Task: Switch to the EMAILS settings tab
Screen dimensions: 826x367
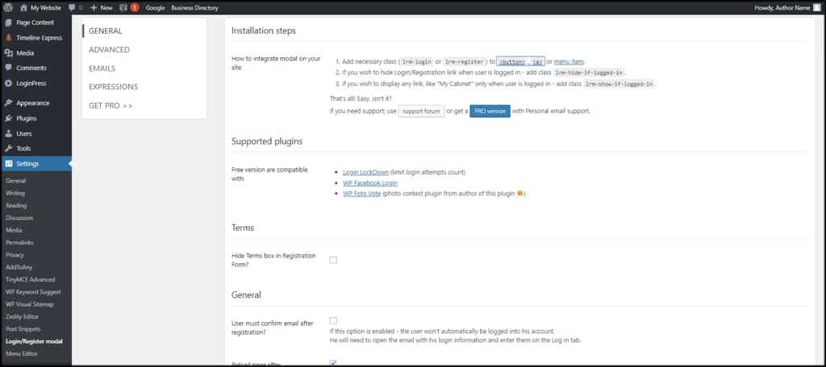Action: 102,68
